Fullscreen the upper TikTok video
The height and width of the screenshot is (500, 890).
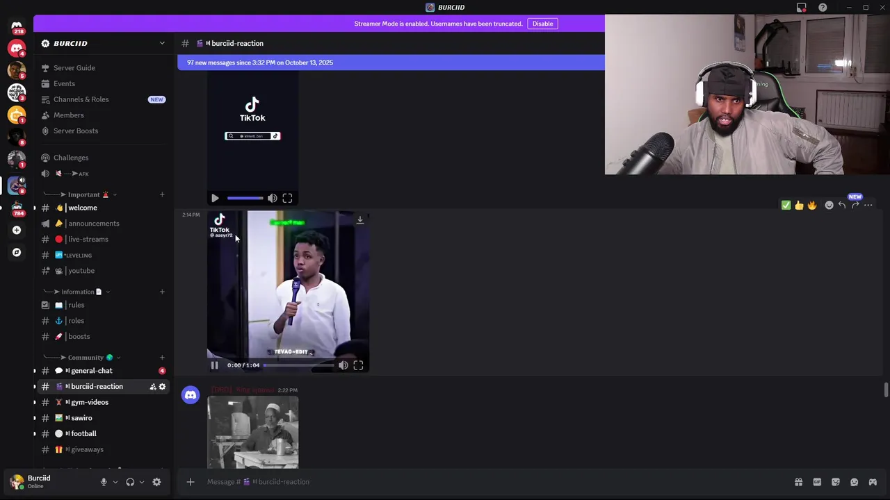point(287,199)
